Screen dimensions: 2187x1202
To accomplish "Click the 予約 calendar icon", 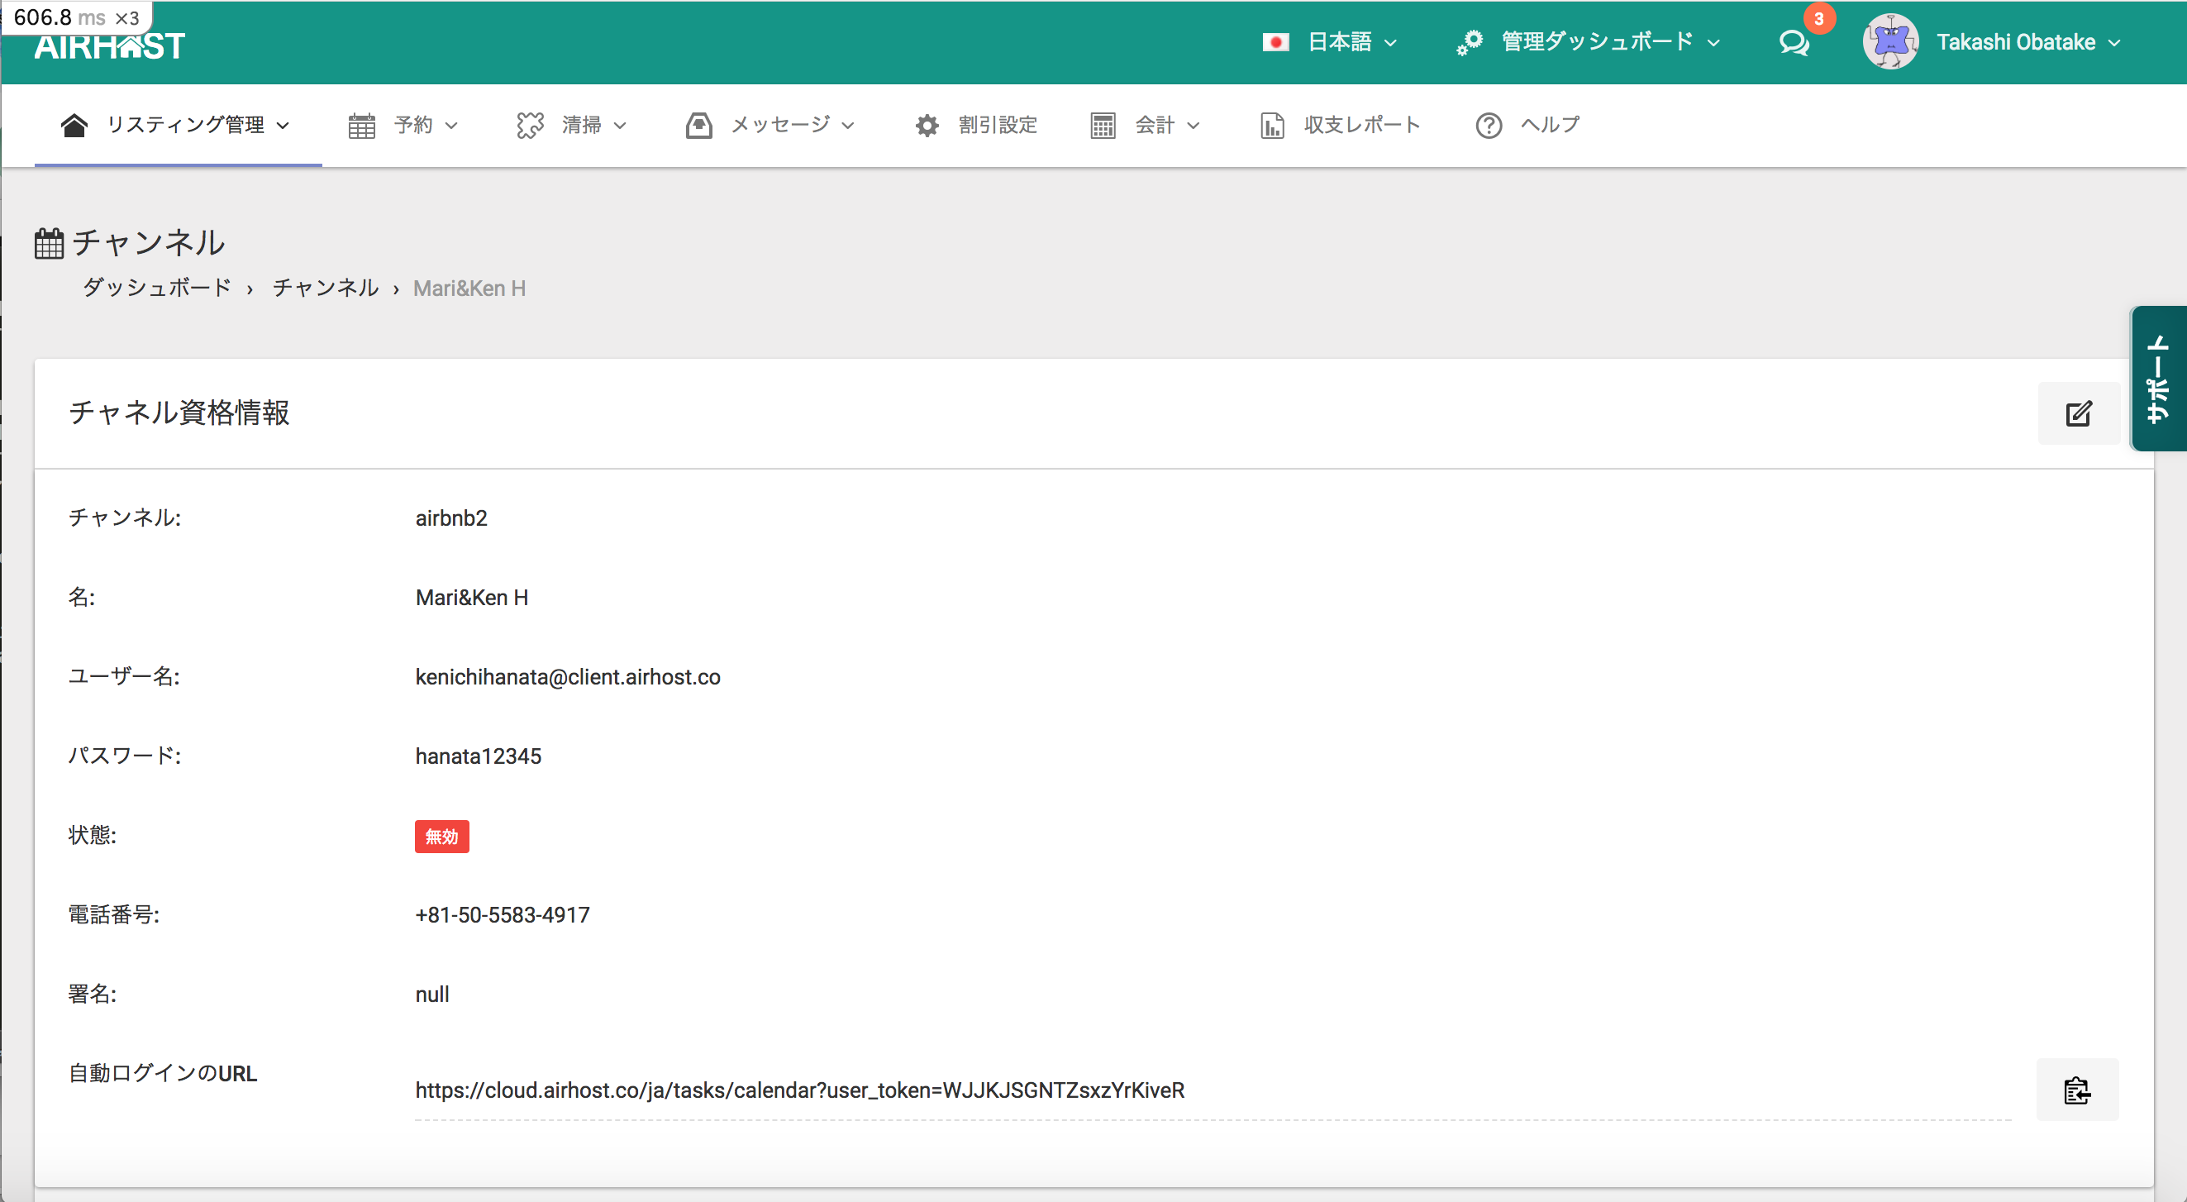I will click(x=362, y=126).
